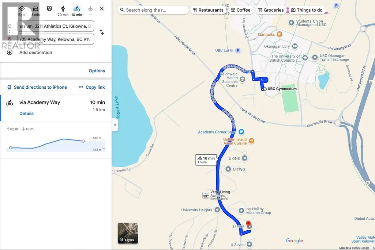Click Students' Union Okanagan marker
This screenshot has width=375, height=250.
(291, 23)
